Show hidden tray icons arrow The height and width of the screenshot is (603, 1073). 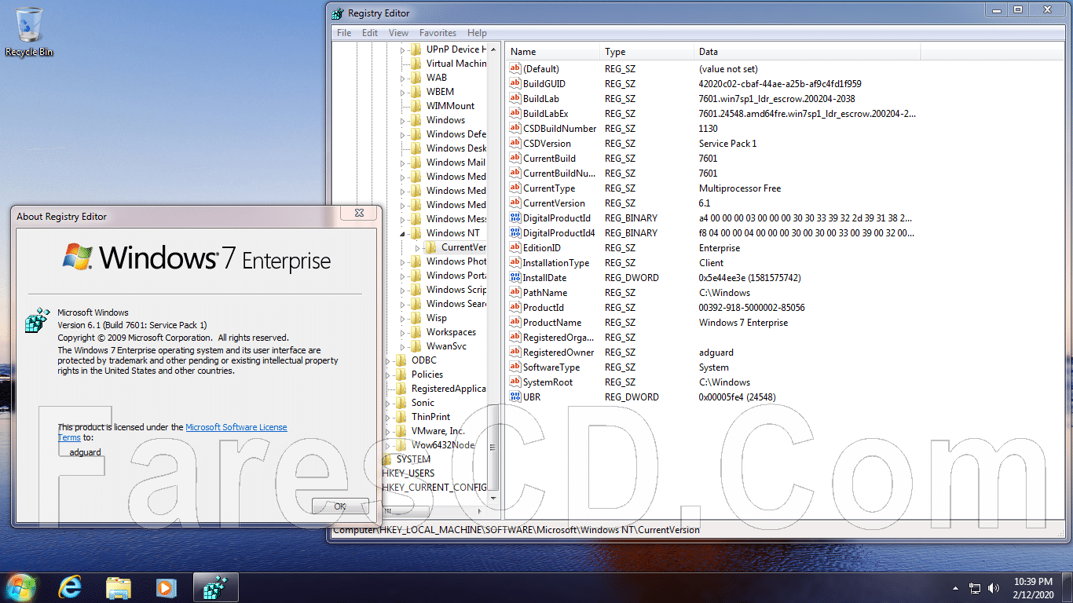tap(956, 587)
